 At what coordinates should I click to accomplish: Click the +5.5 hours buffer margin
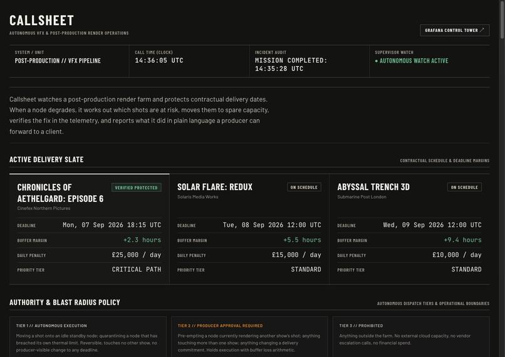(x=302, y=240)
